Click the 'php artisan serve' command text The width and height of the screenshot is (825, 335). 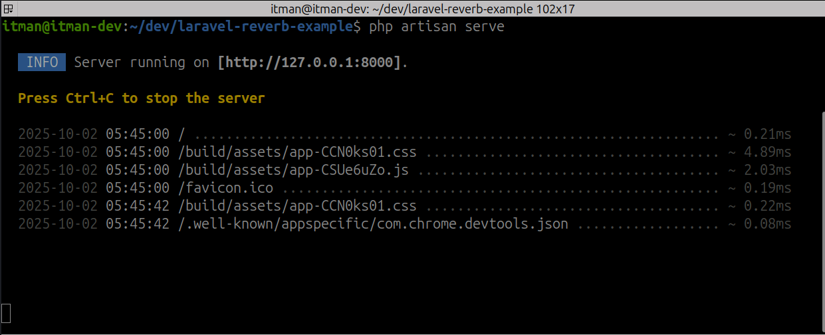pos(436,27)
